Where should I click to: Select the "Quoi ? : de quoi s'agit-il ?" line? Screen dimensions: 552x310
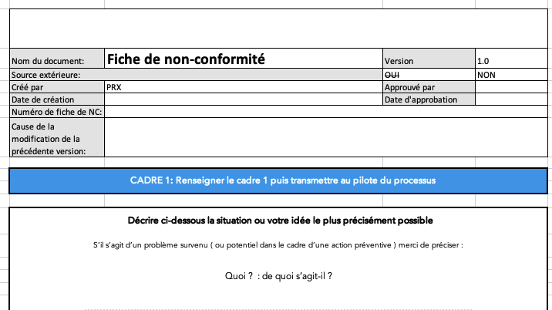[x=279, y=275]
